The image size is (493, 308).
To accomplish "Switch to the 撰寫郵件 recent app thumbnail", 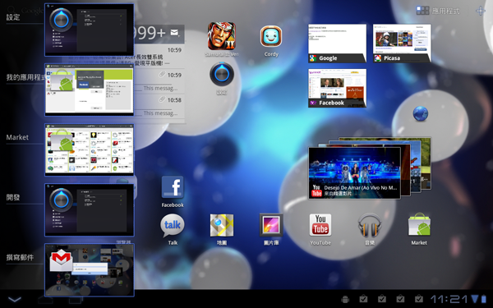I will [x=90, y=270].
